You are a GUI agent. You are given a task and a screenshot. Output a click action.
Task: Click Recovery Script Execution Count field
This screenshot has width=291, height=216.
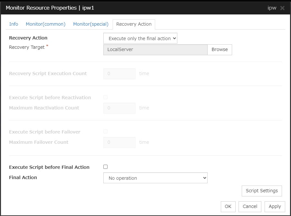point(119,73)
